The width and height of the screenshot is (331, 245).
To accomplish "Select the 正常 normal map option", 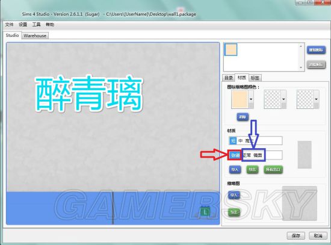I will tap(247, 155).
